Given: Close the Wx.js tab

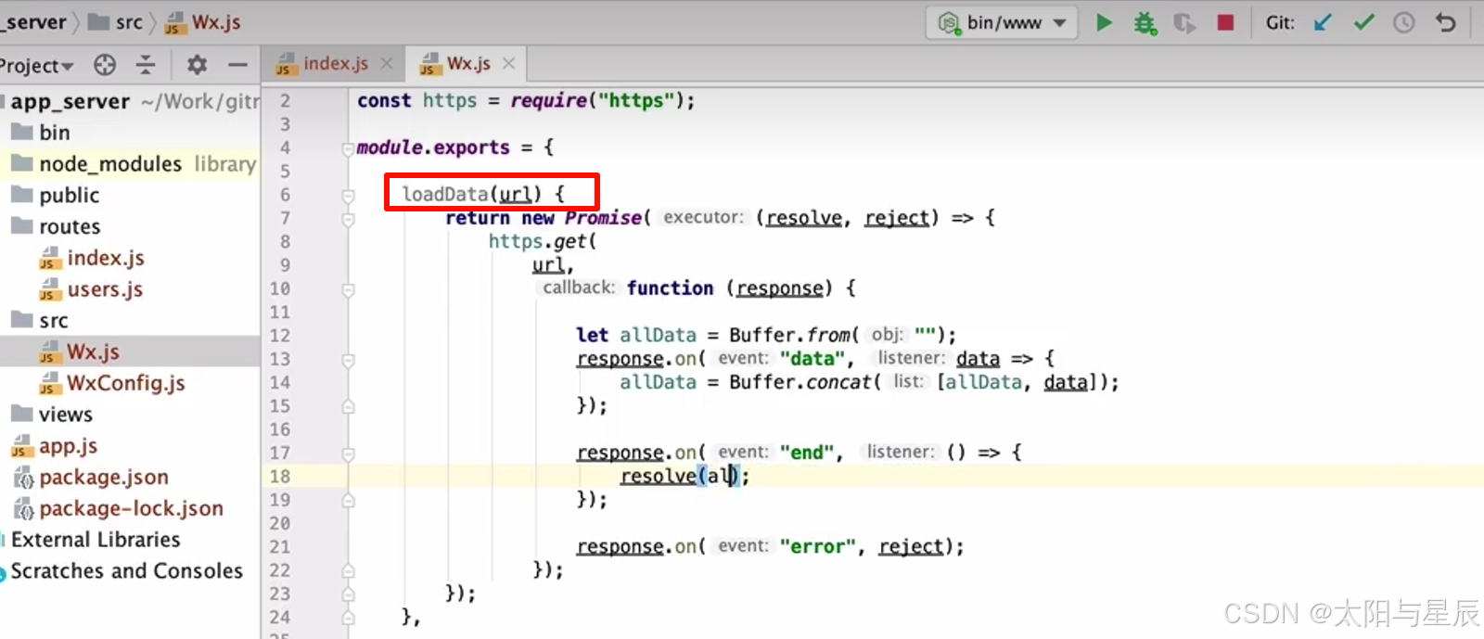Looking at the screenshot, I should (x=508, y=64).
